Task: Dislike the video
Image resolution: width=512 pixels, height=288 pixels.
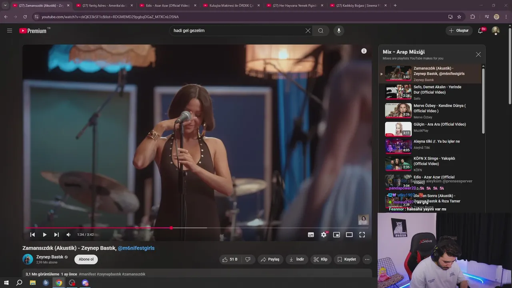Action: coord(248,259)
